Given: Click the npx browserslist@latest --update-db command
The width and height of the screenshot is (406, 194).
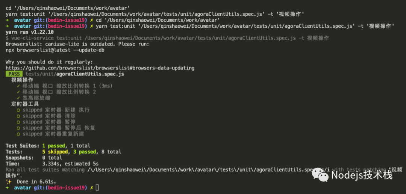Looking at the screenshot, I should pos(55,50).
